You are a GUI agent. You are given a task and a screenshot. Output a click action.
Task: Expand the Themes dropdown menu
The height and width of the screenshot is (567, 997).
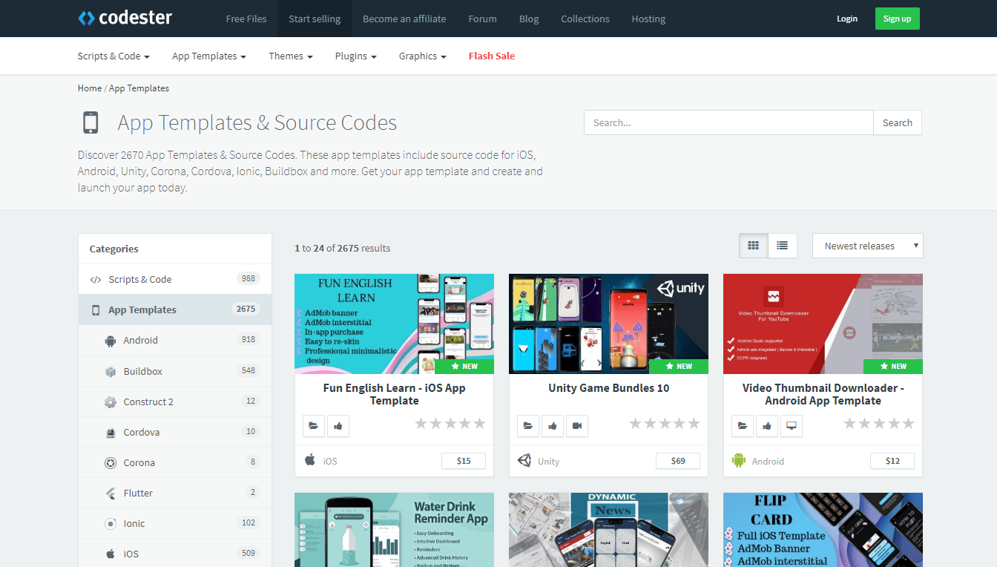291,56
